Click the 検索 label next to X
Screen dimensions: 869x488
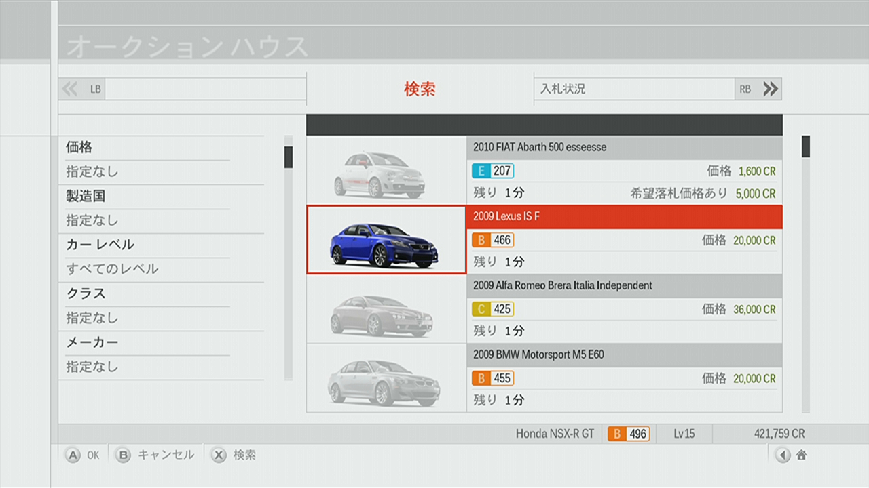[x=244, y=455]
